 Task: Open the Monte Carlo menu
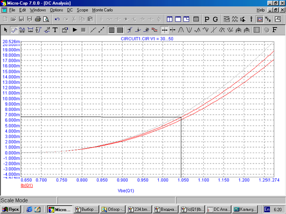104,10
